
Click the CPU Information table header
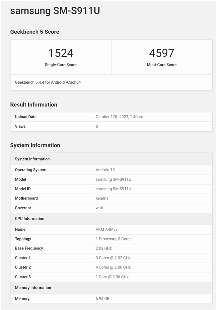coord(30,218)
